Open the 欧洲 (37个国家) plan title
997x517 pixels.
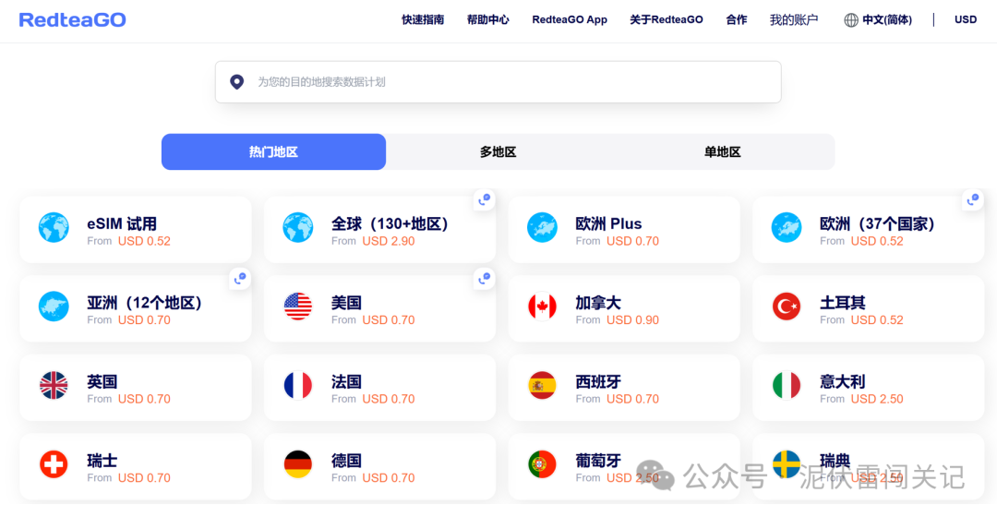(877, 223)
